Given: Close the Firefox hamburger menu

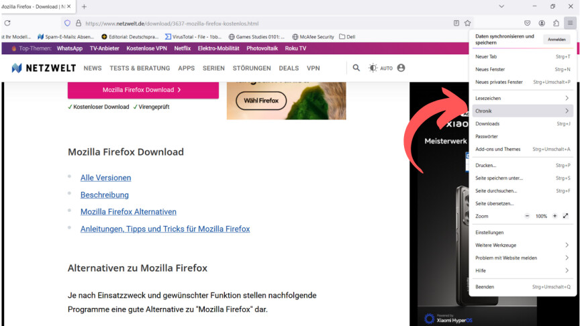Looking at the screenshot, I should pos(570,23).
